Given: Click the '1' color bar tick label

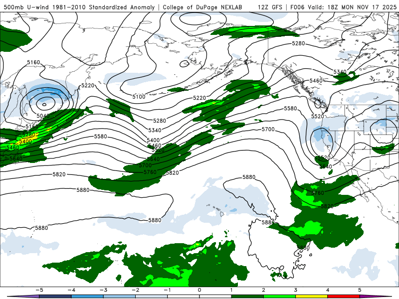Looking at the screenshot, I should click(231, 290).
